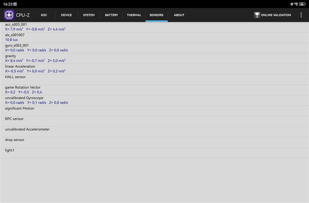Open the About tab
Screen dimensions: 309x203
point(179,15)
